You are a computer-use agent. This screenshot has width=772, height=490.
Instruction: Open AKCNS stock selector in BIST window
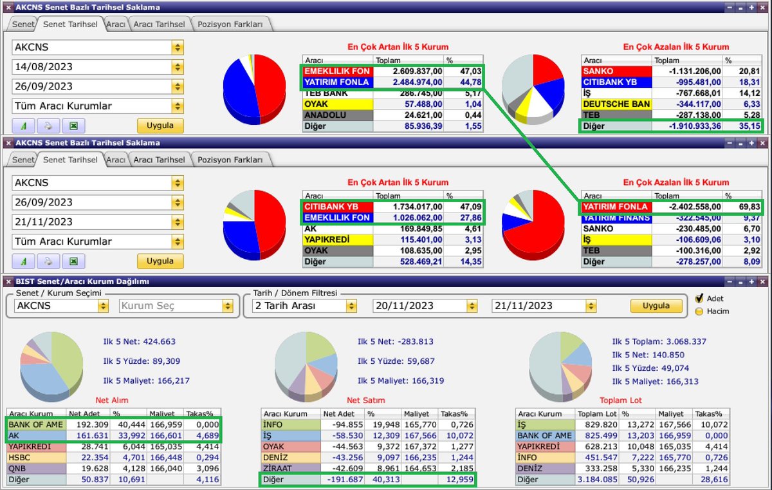coord(103,306)
